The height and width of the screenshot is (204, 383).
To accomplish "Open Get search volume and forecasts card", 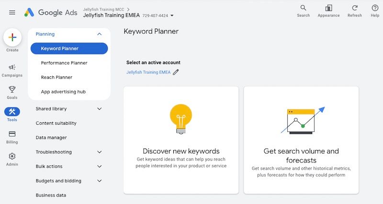I will click(x=301, y=140).
